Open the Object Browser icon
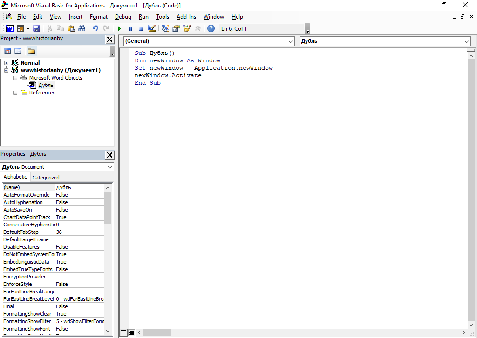Image resolution: width=477 pixels, height=338 pixels. 187,28
